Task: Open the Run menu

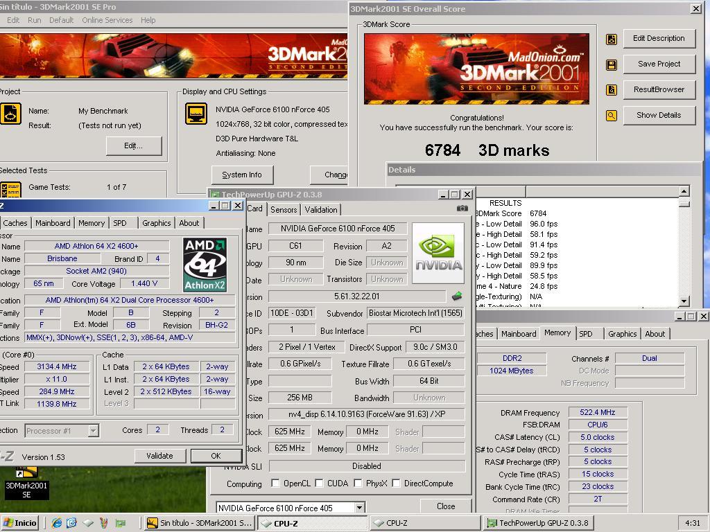Action: pos(35,20)
